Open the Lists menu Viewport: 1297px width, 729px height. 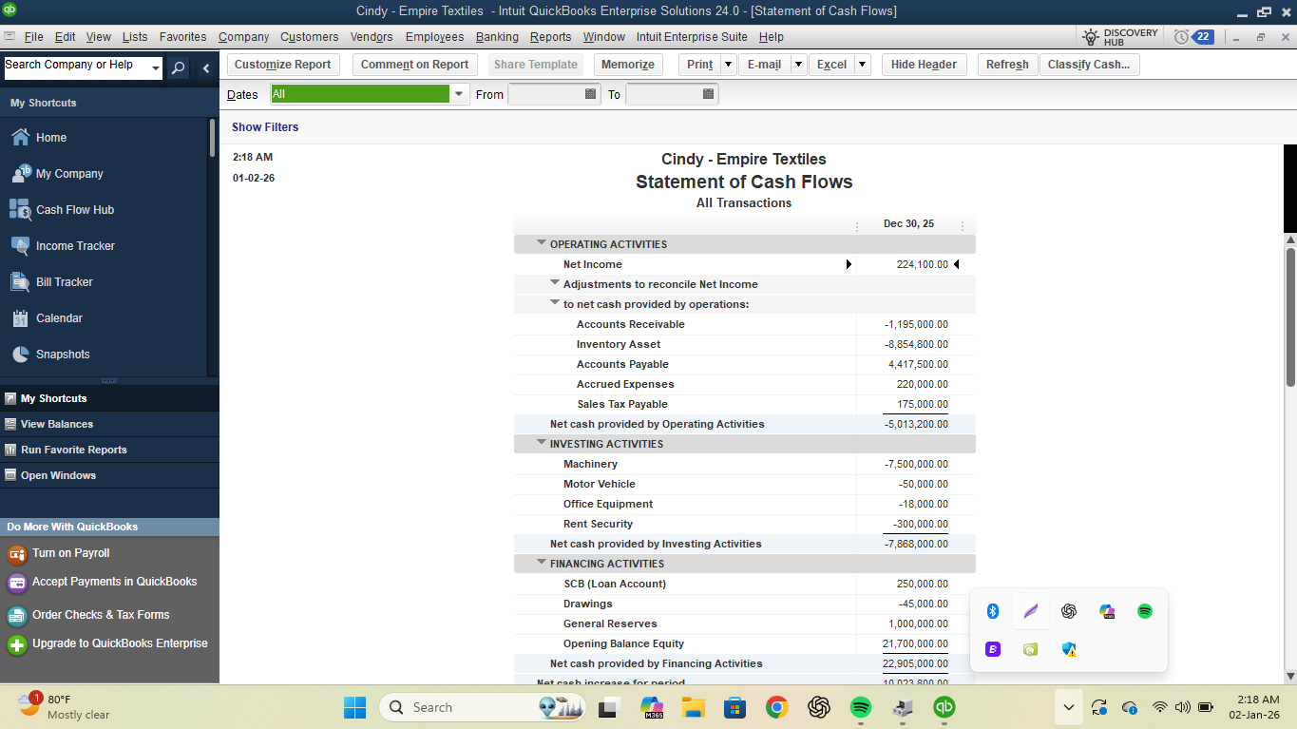pos(135,37)
